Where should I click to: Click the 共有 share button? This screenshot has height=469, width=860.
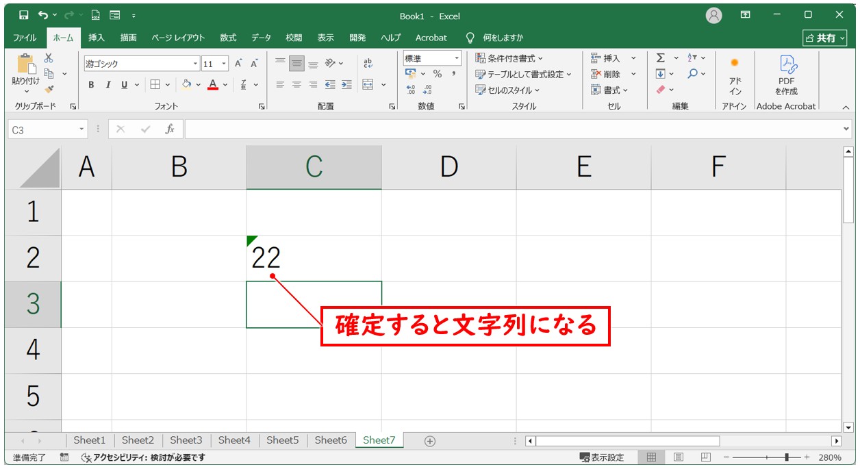pos(825,38)
